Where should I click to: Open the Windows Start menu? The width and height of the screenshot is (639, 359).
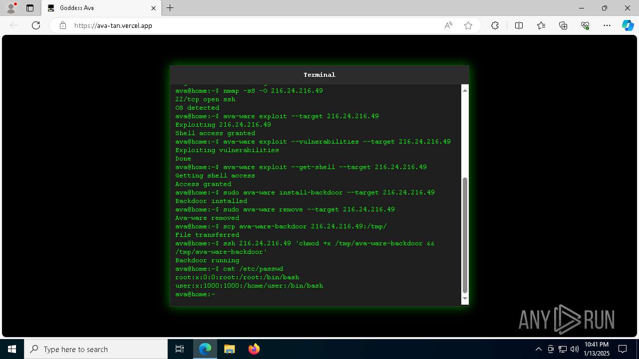click(x=12, y=349)
